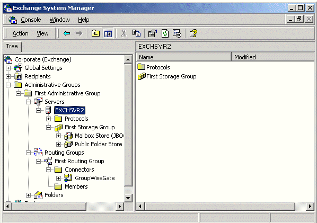Click tree pane scroll up arrow
This screenshot has height=223, width=317.
(128, 59)
